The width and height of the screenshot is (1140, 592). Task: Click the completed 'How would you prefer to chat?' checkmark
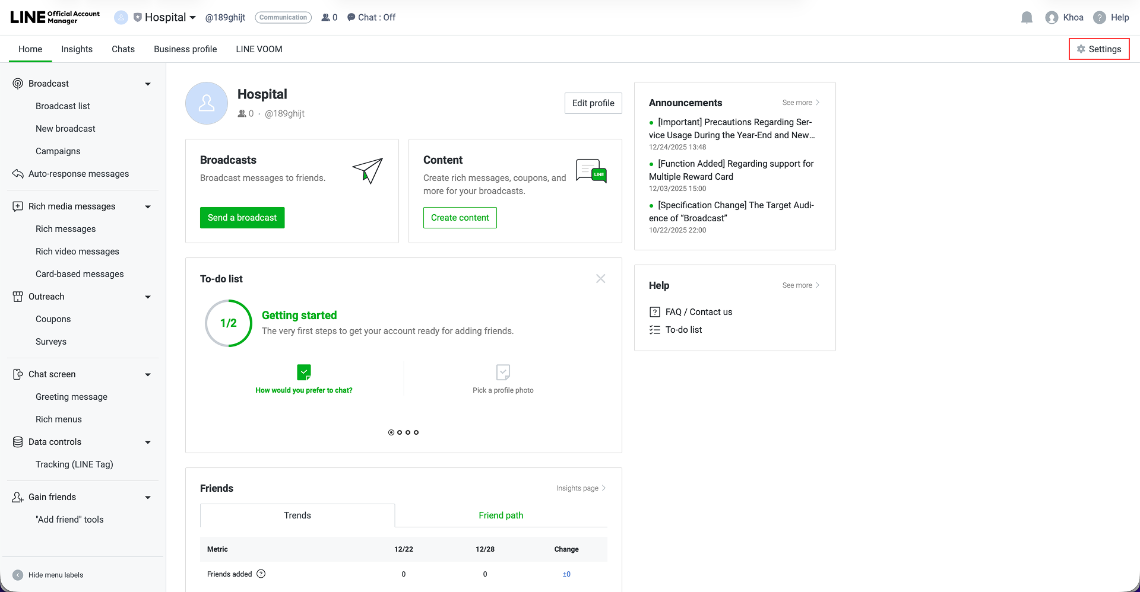303,372
